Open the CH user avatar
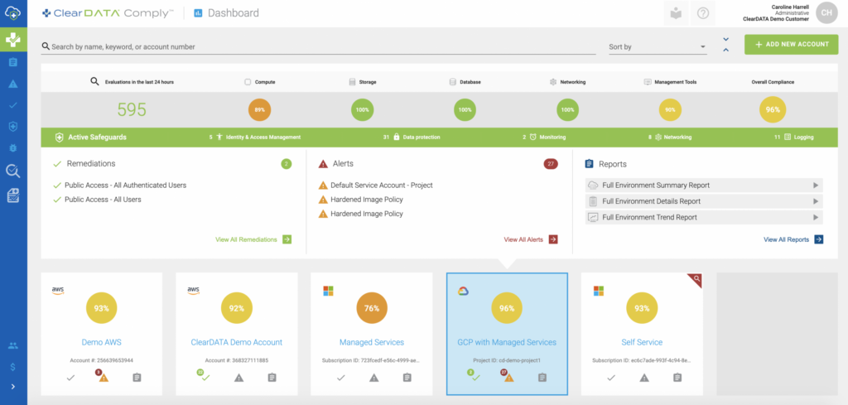The width and height of the screenshot is (848, 405). click(x=827, y=13)
